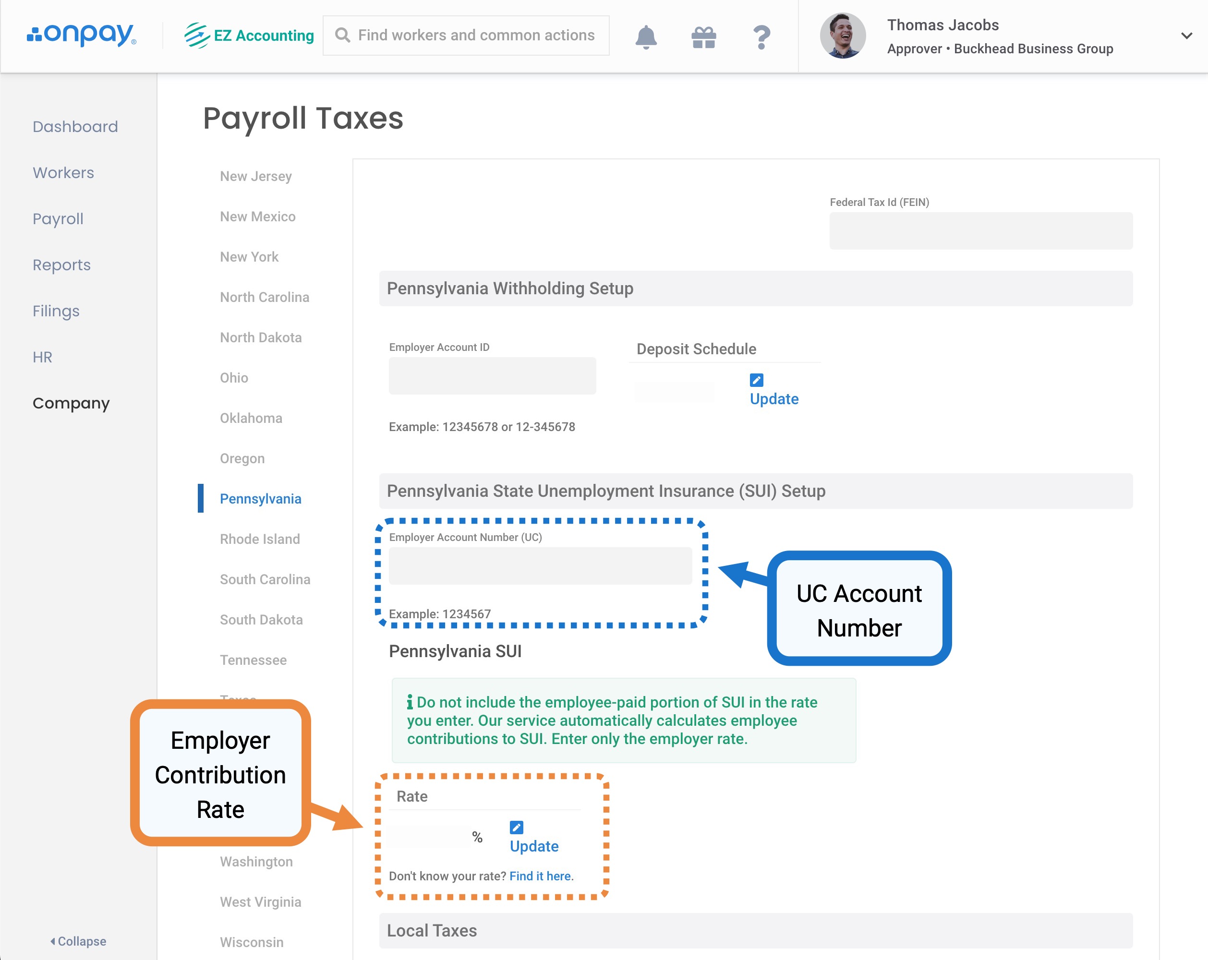Click the Employer Account ID field
Screen dimensions: 1208x960
pyautogui.click(x=492, y=376)
